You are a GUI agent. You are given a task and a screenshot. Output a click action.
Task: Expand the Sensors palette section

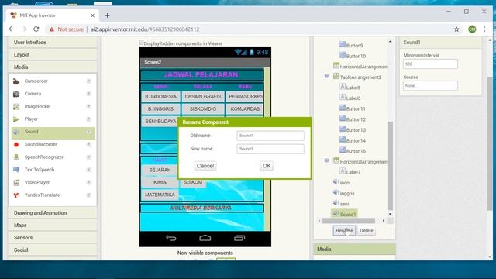(53, 238)
